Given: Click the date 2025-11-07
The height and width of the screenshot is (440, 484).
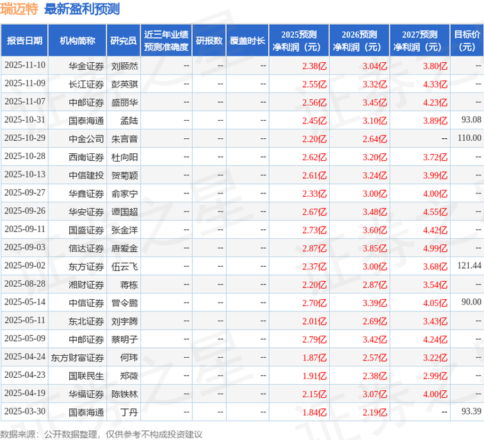Looking at the screenshot, I should pyautogui.click(x=25, y=102).
